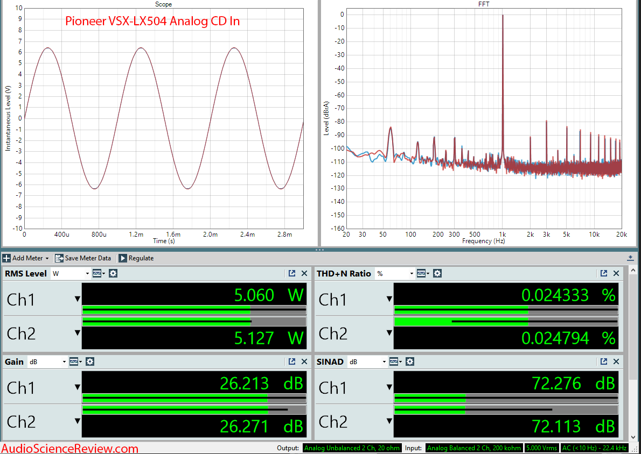Image resolution: width=641 pixels, height=454 pixels.
Task: Start Regulate from the meter toolbar
Action: pos(136,258)
